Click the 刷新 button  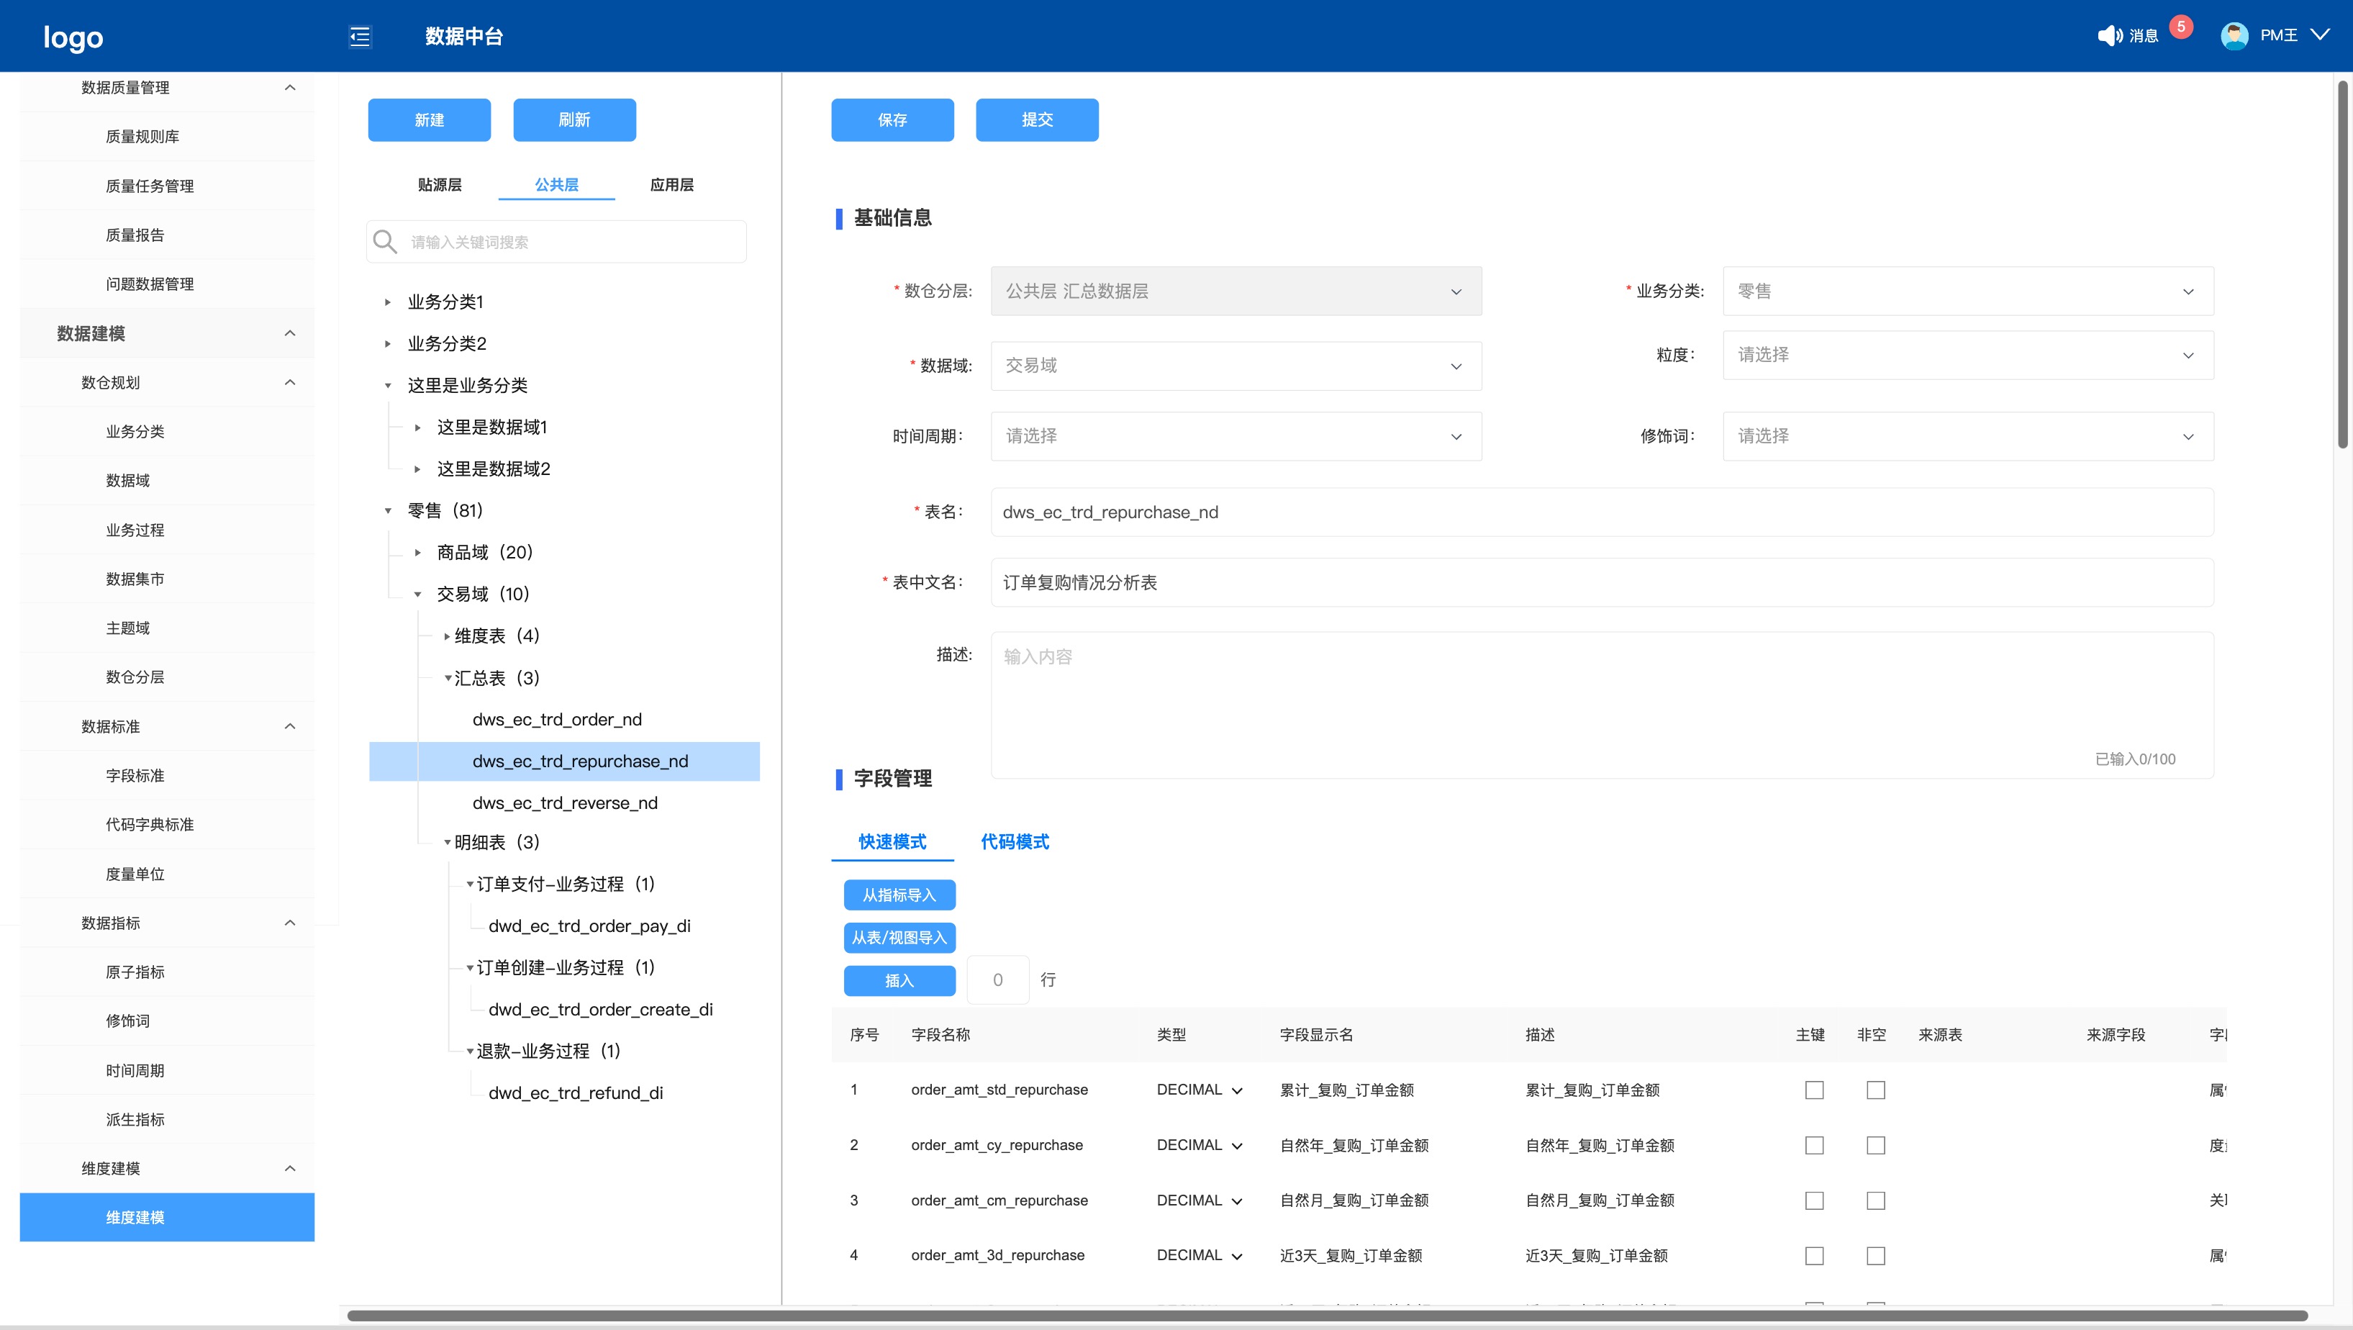(x=574, y=119)
